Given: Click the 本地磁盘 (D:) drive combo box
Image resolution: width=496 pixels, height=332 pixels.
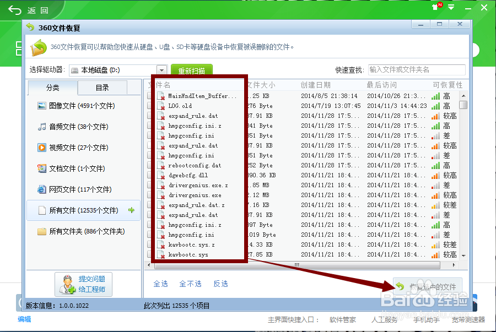Looking at the screenshot, I should pyautogui.click(x=118, y=70).
